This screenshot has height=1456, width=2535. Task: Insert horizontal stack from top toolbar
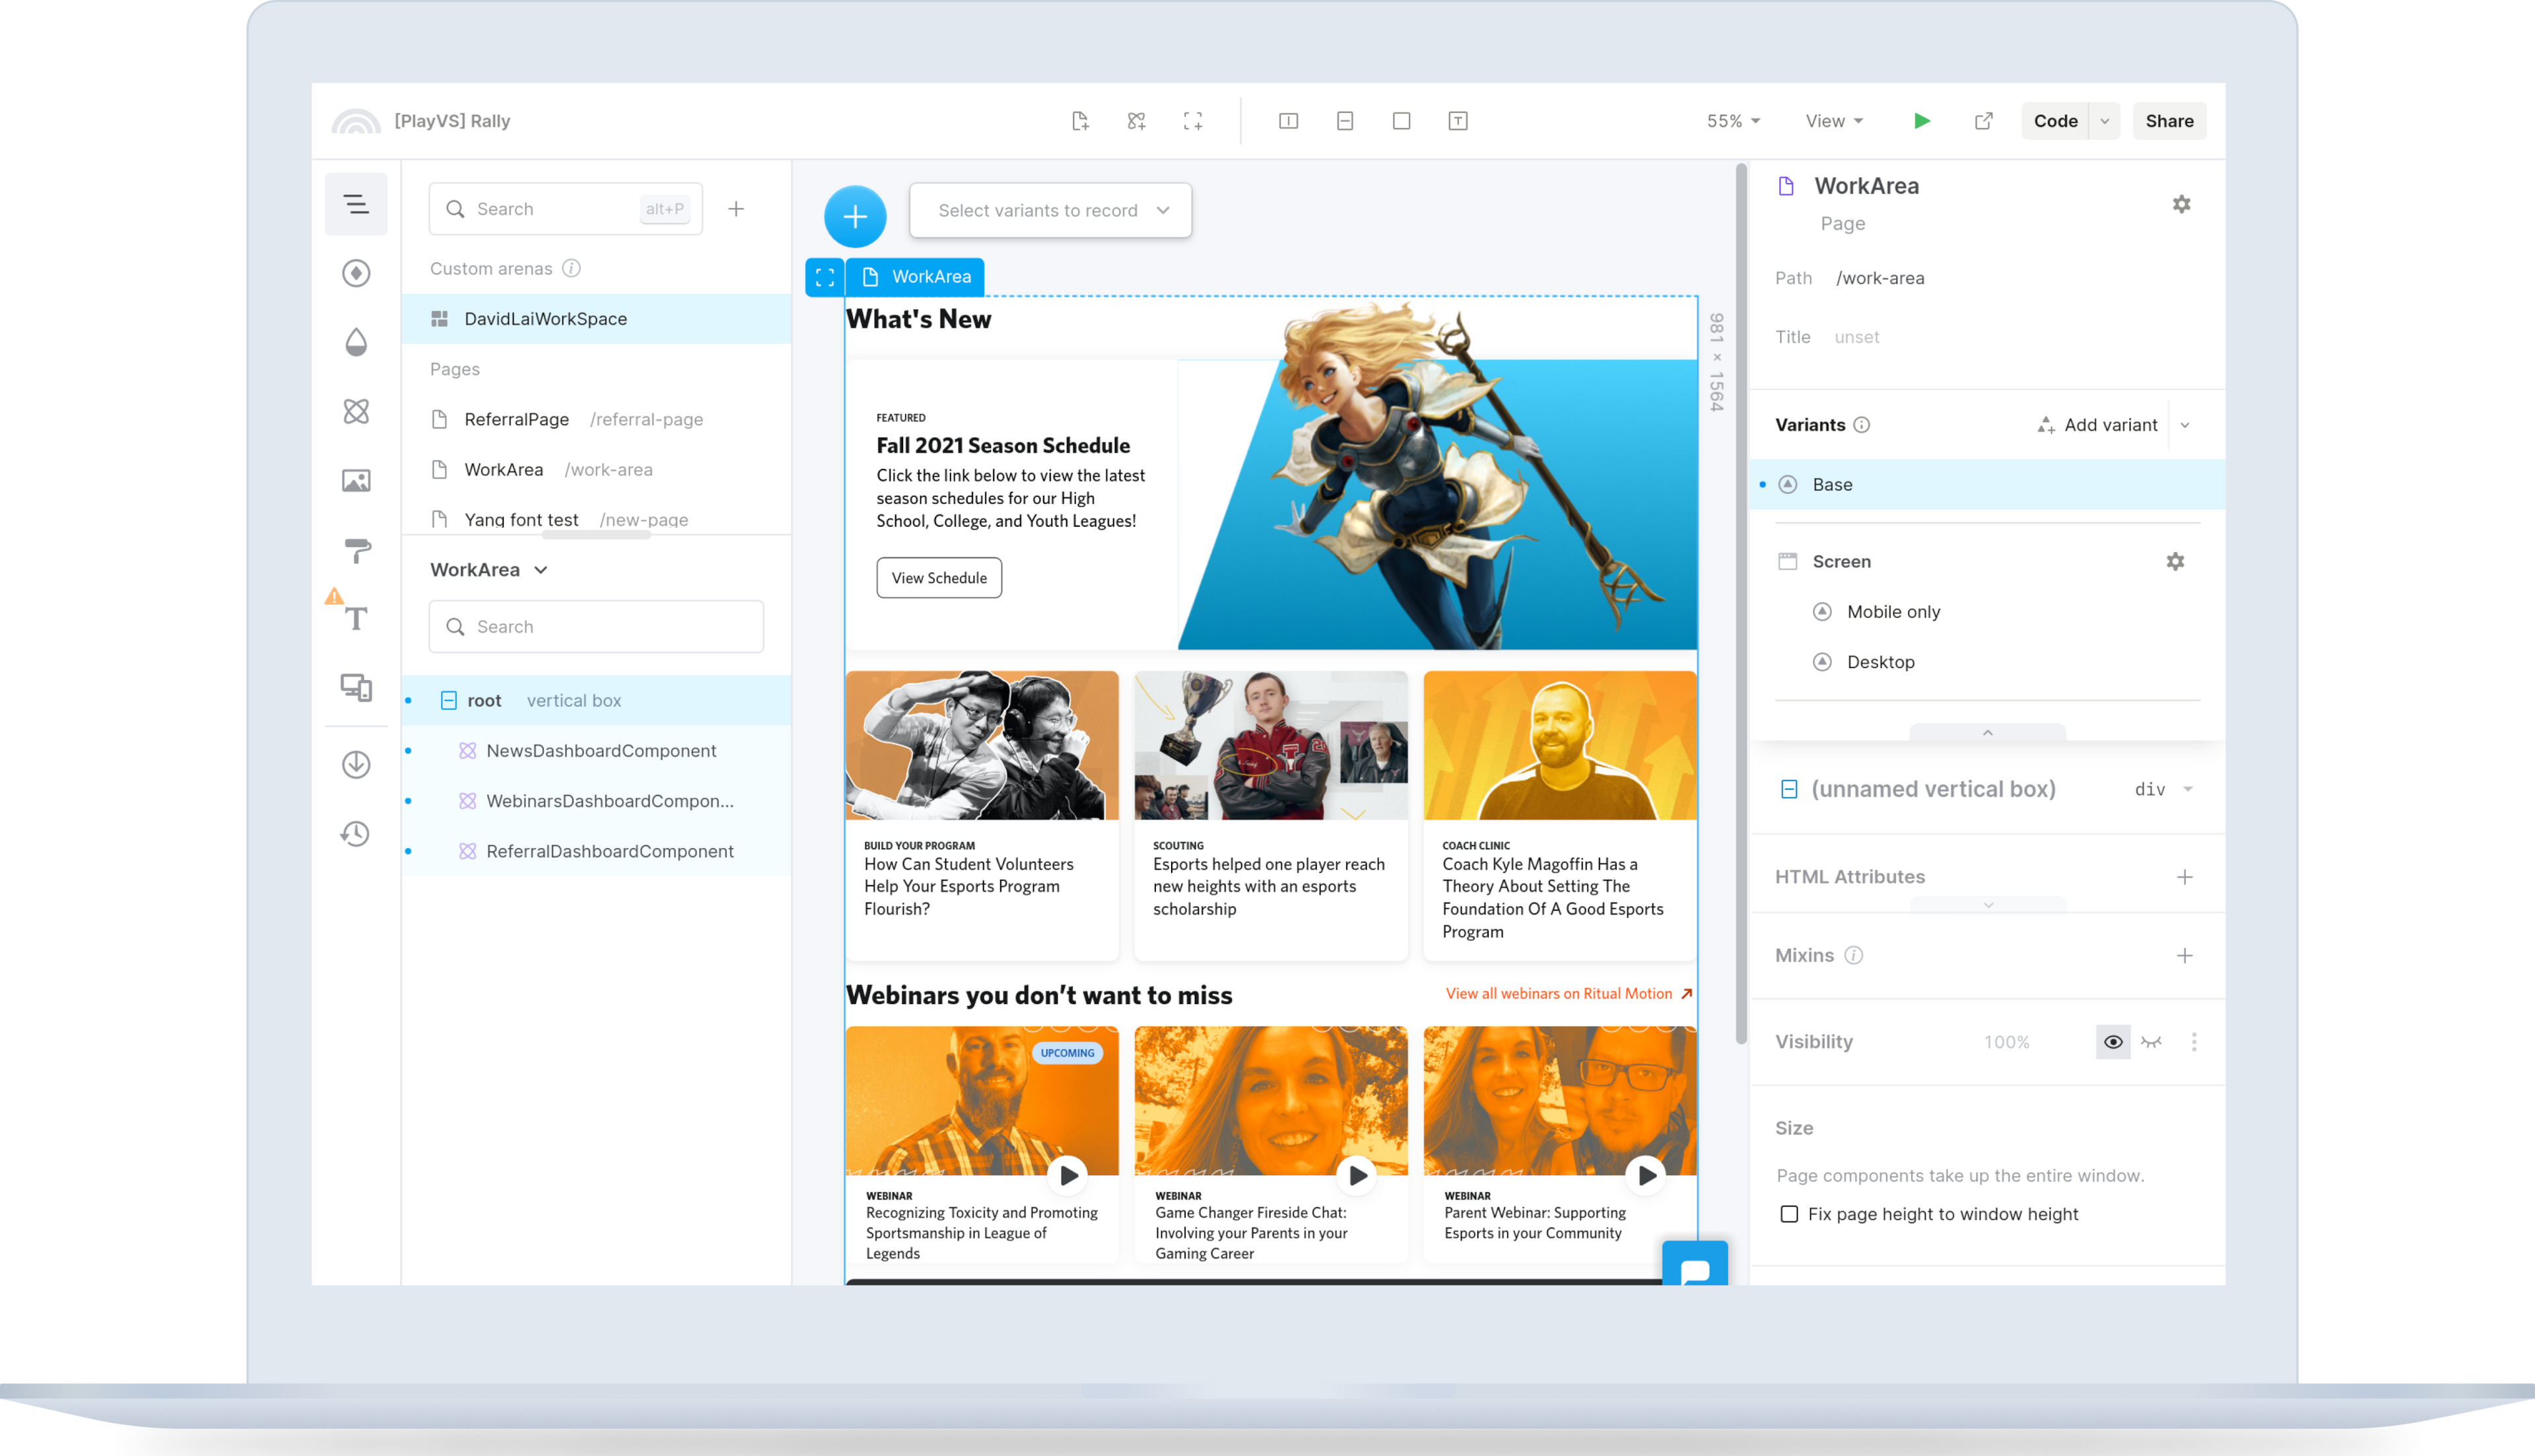coord(1289,121)
